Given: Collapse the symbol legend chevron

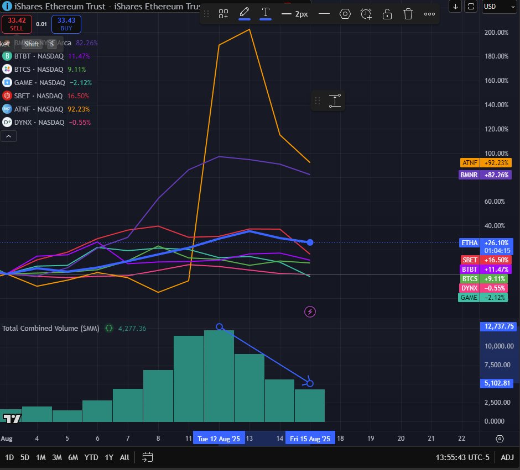Looking at the screenshot, I should pos(9,136).
